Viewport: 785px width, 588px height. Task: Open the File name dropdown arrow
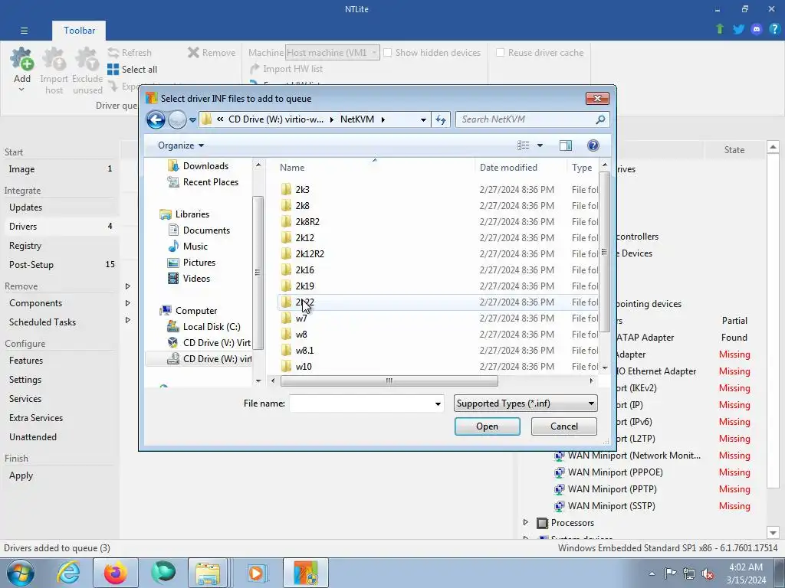pyautogui.click(x=438, y=403)
